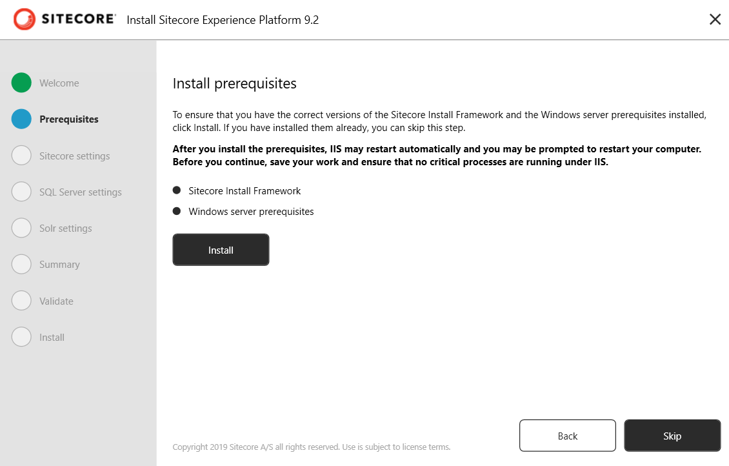The image size is (729, 466).
Task: Click the 'Sitecore Install Framework' text
Action: (x=245, y=190)
